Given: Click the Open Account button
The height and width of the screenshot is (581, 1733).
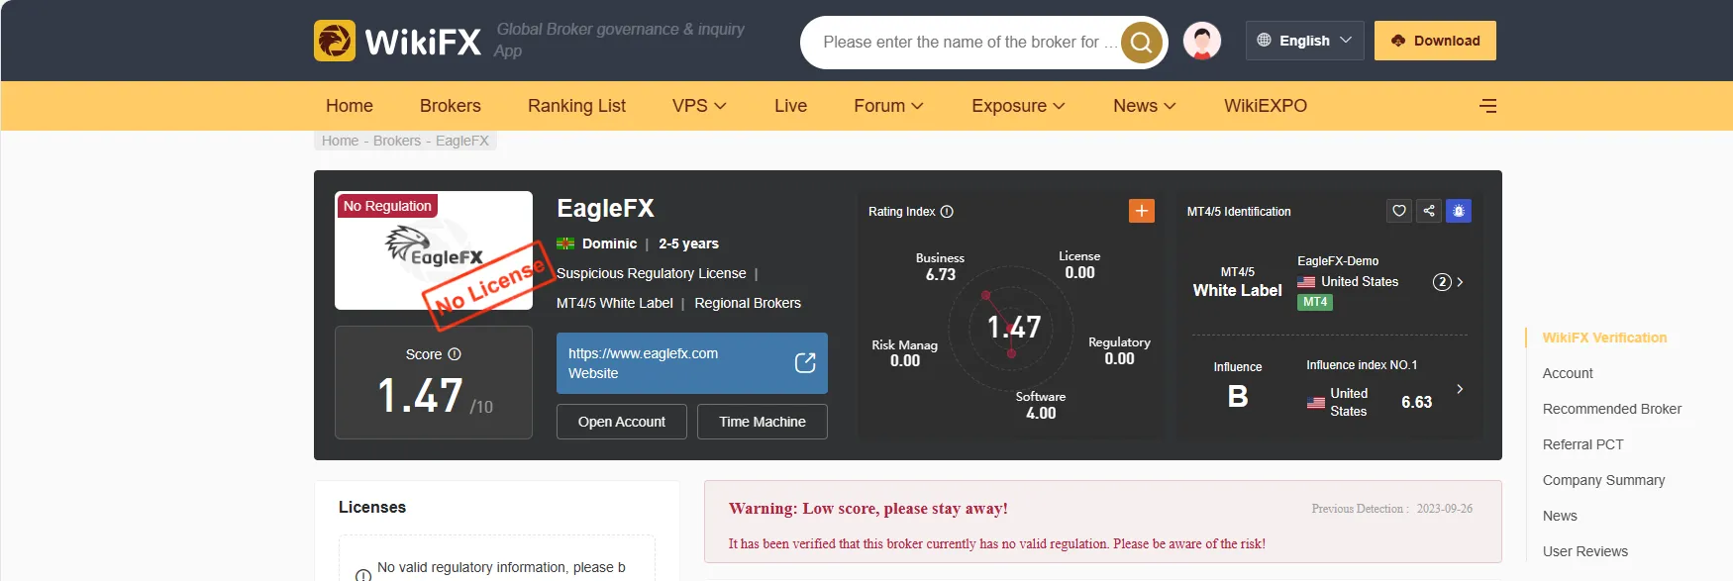Looking at the screenshot, I should pyautogui.click(x=622, y=422).
